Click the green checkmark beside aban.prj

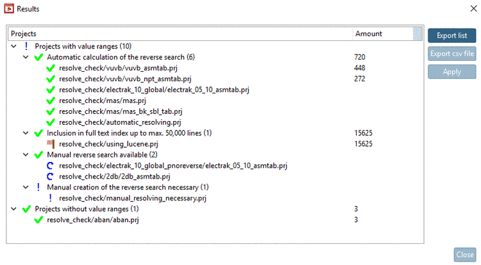(38, 220)
